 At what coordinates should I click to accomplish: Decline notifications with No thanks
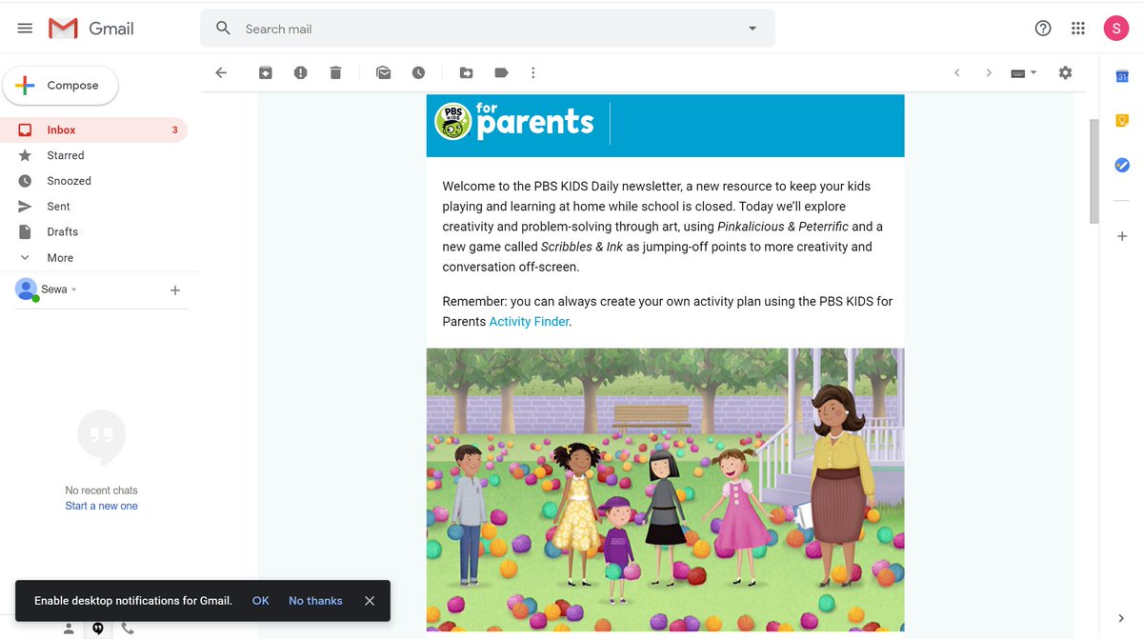tap(315, 601)
